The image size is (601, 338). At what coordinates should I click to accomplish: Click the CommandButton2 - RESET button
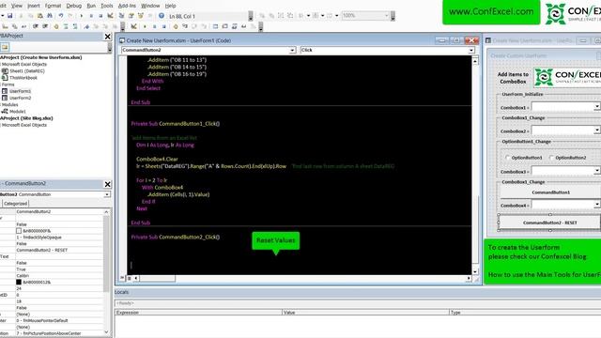point(549,223)
